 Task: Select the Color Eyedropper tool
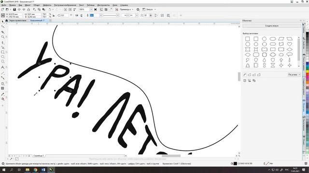pyautogui.click(x=2, y=94)
